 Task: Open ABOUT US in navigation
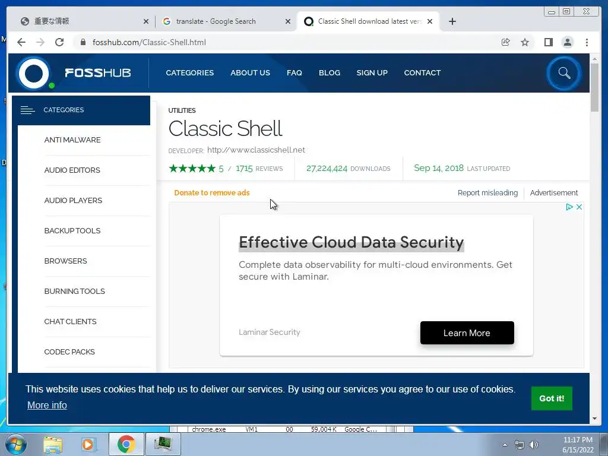pos(250,73)
